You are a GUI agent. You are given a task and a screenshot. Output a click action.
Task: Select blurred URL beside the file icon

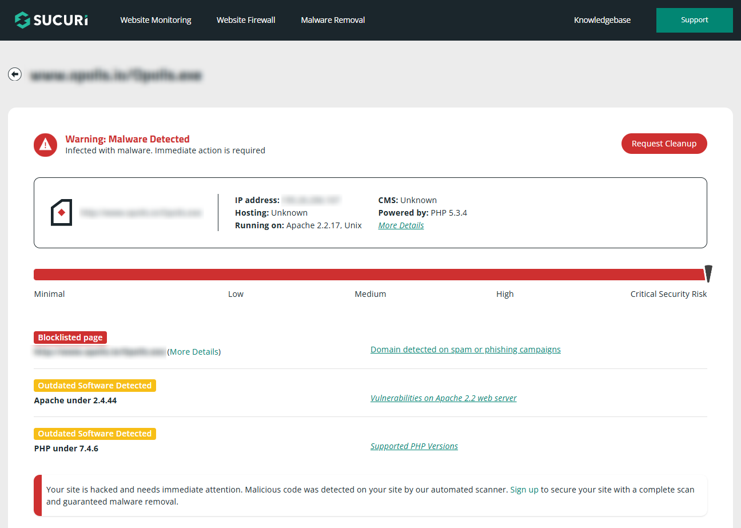point(141,213)
